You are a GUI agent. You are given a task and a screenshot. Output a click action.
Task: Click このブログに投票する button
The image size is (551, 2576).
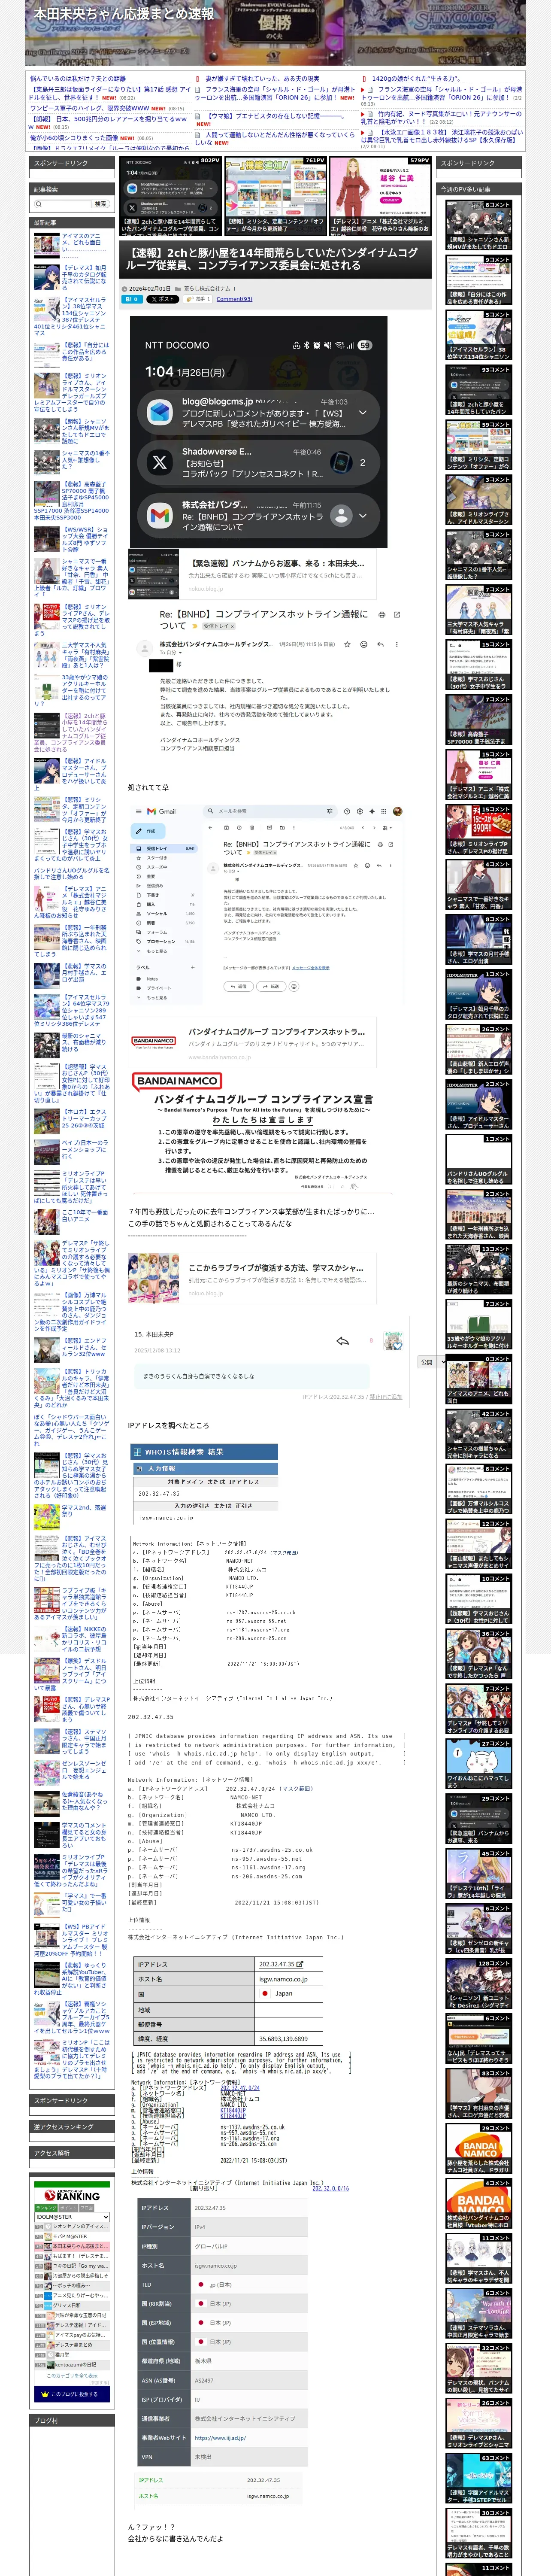[72, 2394]
